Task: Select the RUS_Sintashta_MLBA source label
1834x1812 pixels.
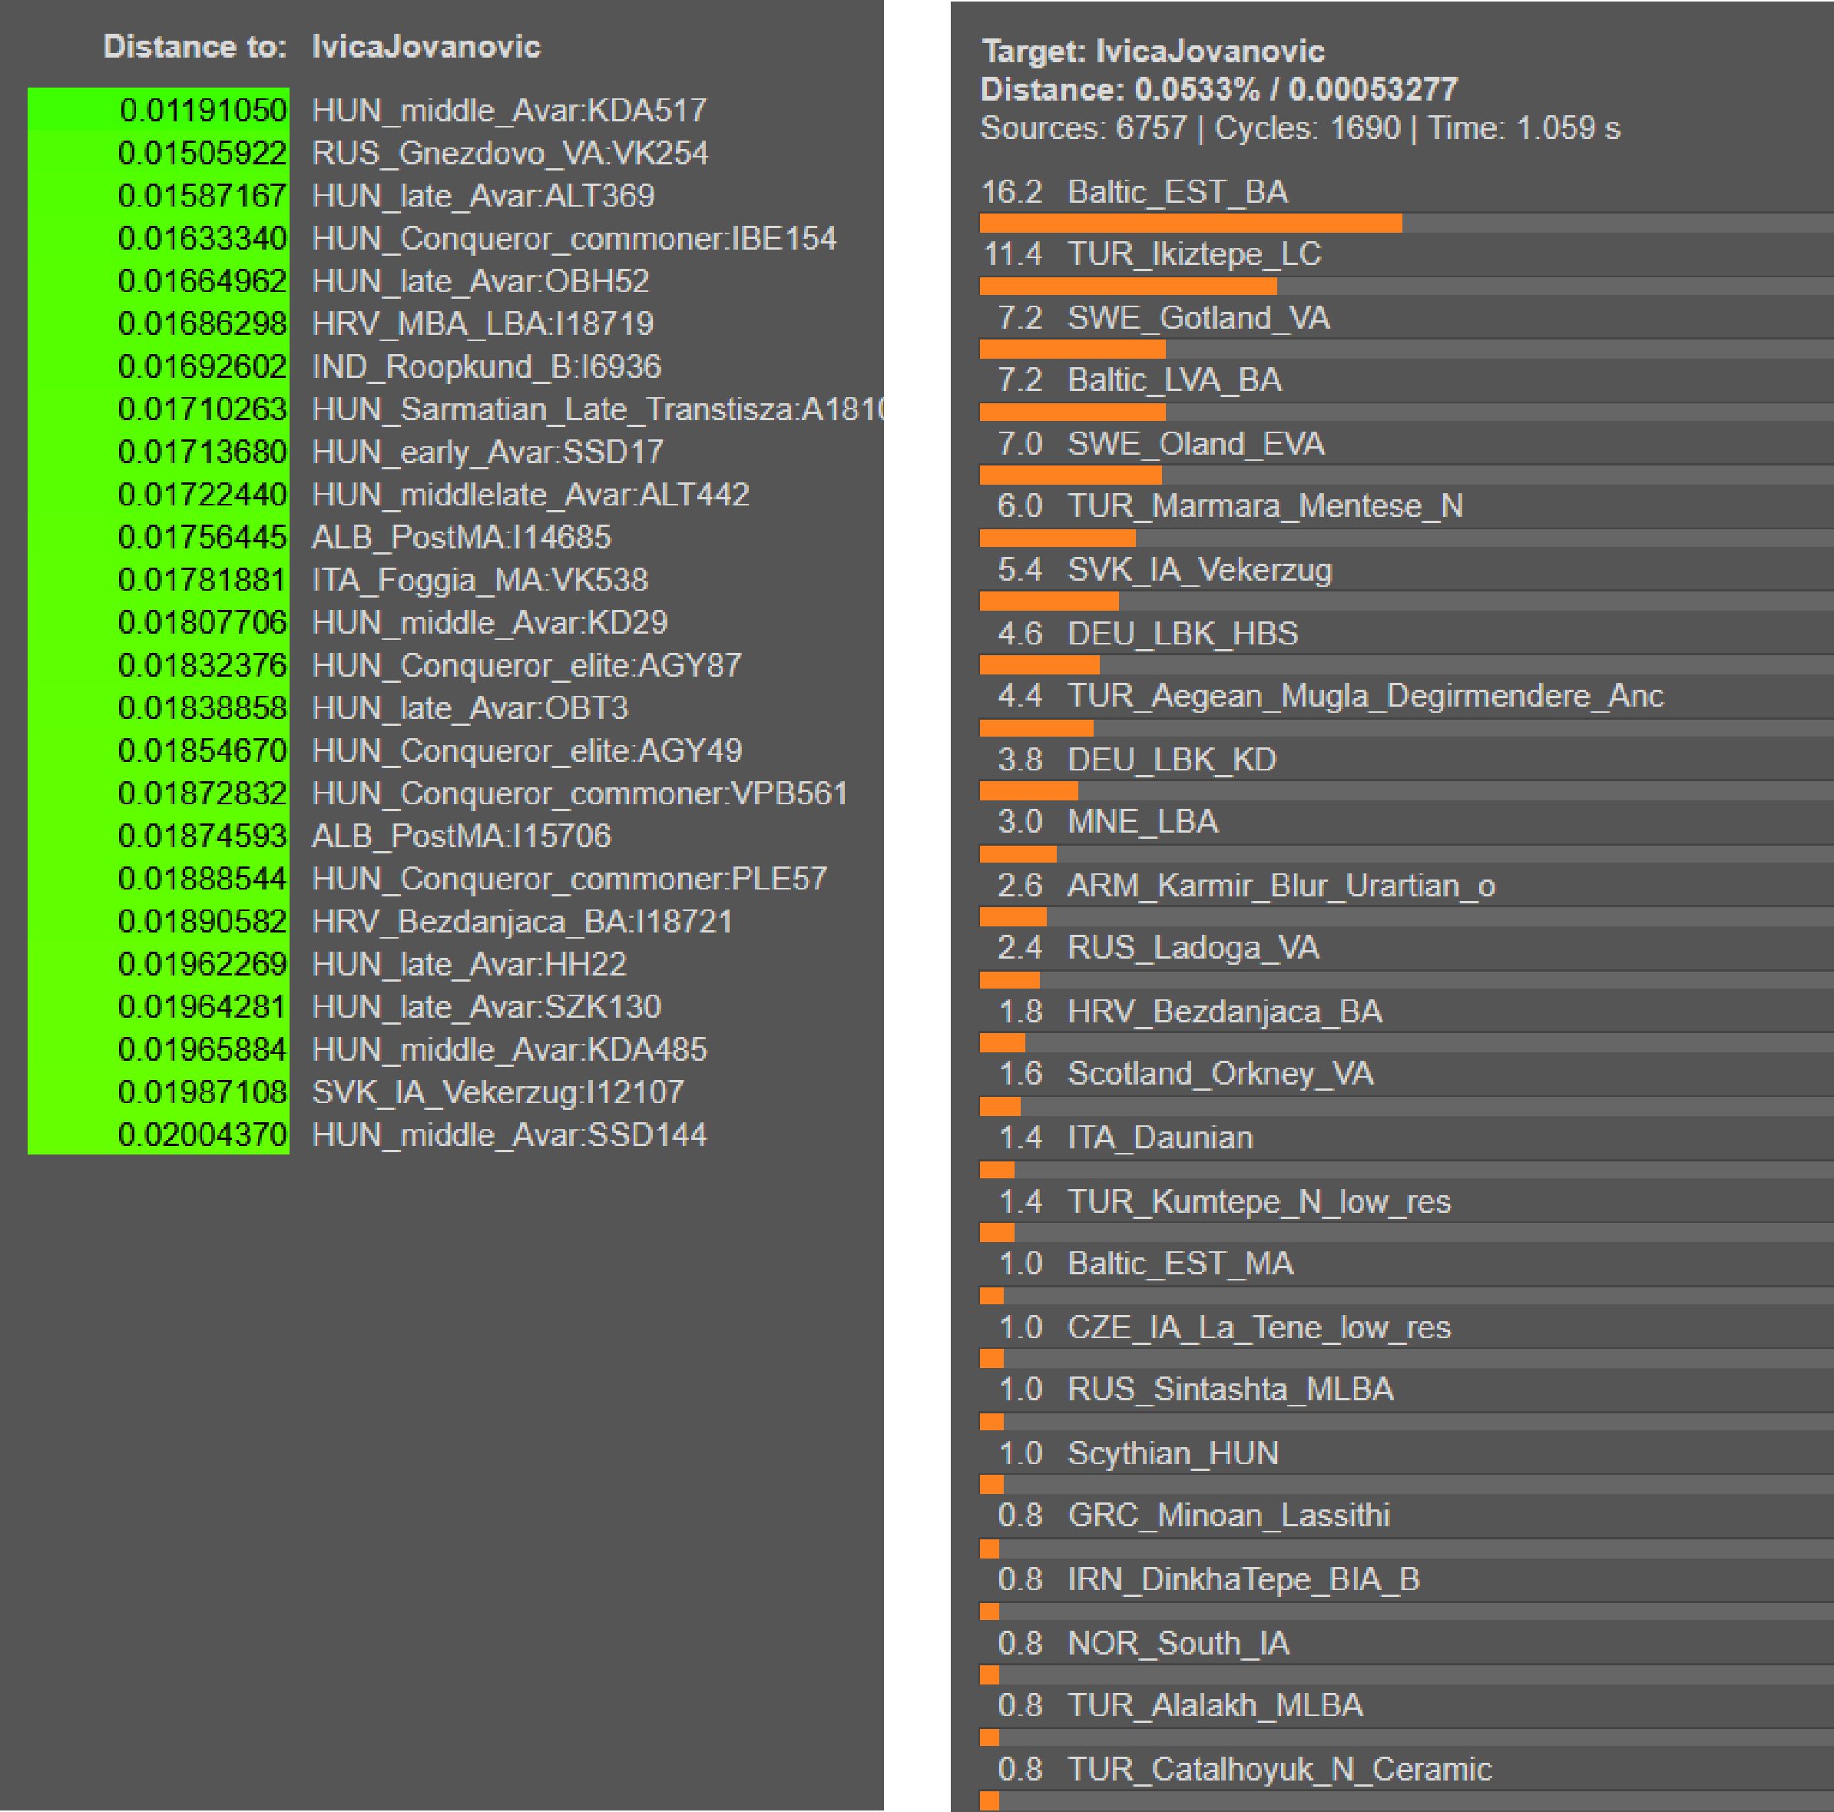Action: pos(1230,1389)
